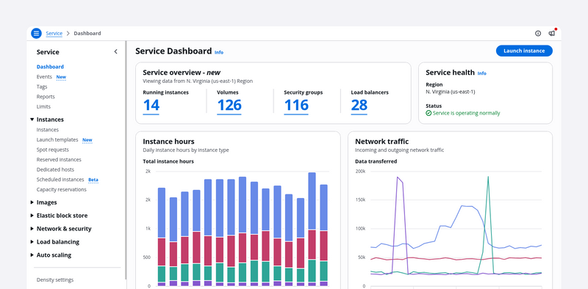Select Launch templates in sidebar
The height and width of the screenshot is (289, 588).
(57, 139)
